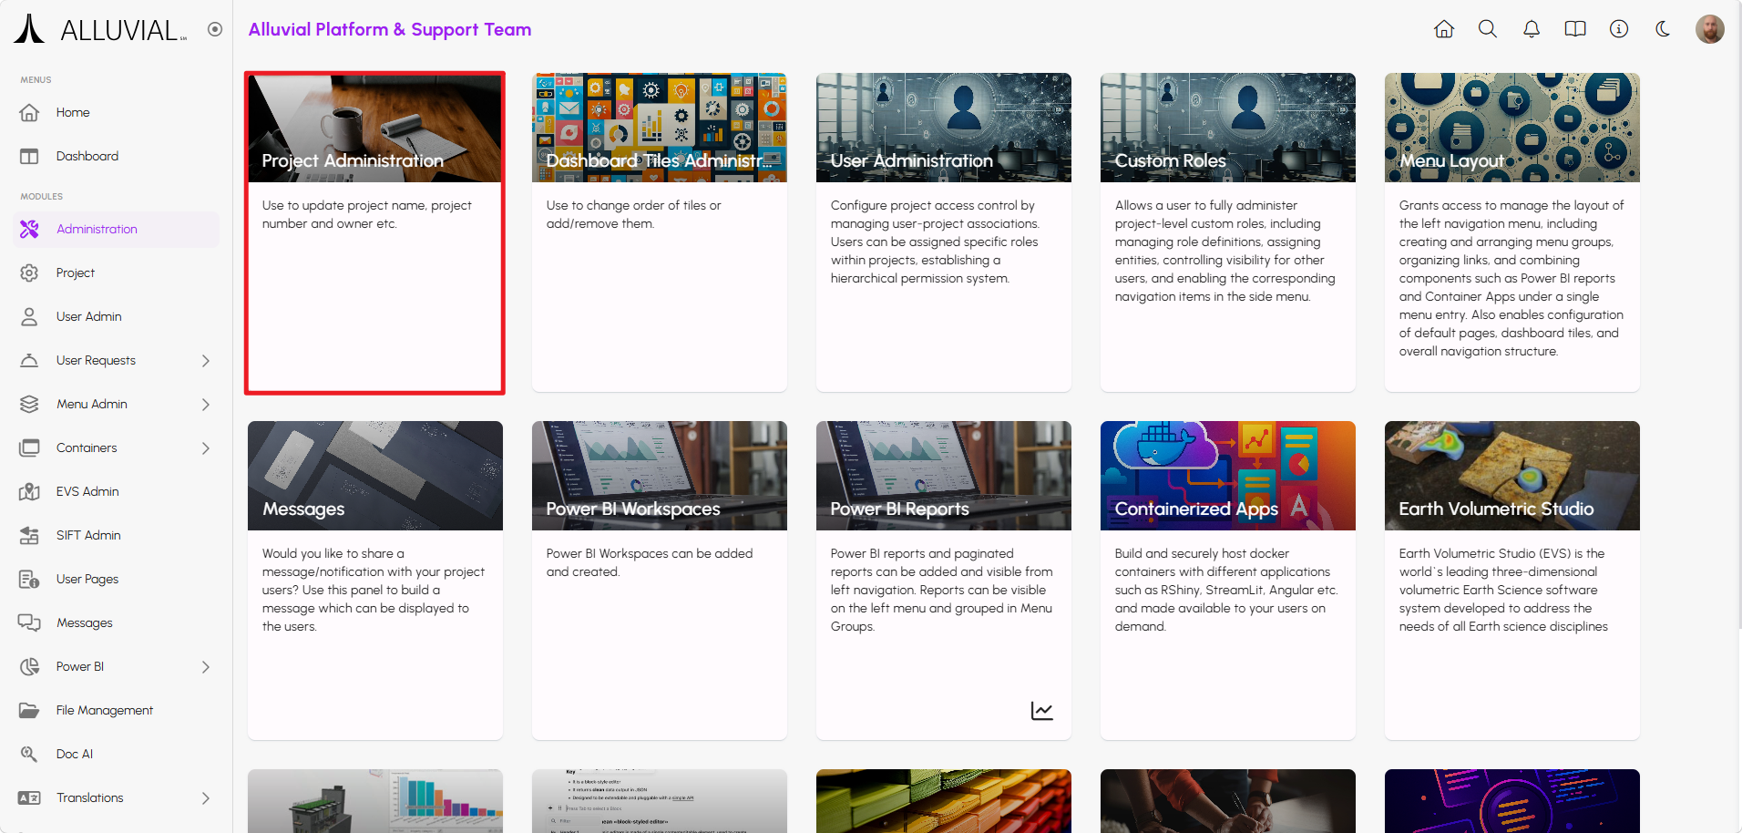Click the search magnifier icon

(x=1488, y=29)
